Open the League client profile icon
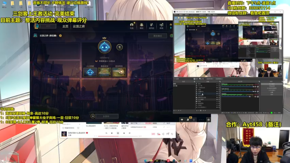 [132, 25]
